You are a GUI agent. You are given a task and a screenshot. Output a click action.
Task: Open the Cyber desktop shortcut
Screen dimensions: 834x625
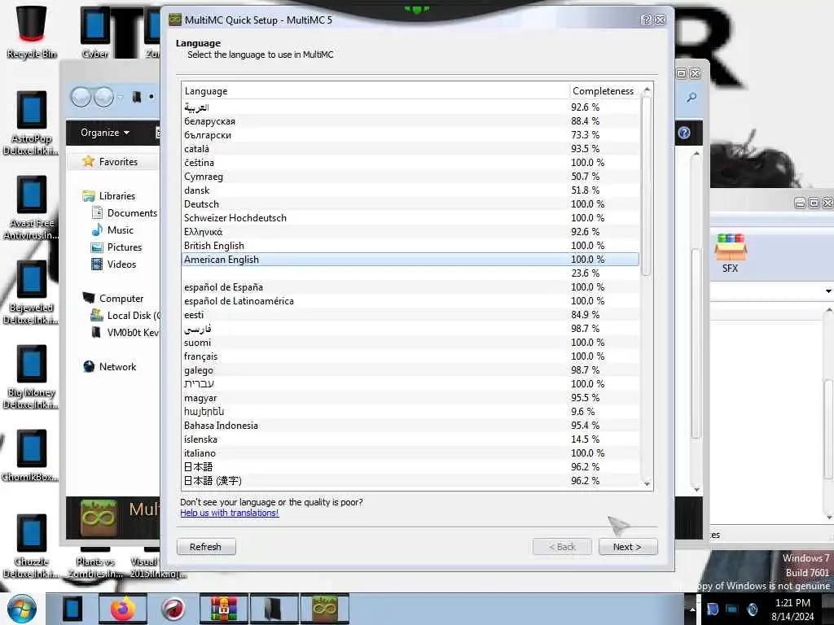tap(94, 32)
